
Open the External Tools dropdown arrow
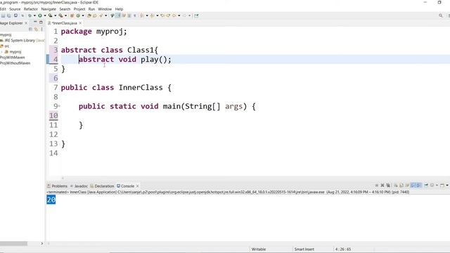[x=65, y=15]
